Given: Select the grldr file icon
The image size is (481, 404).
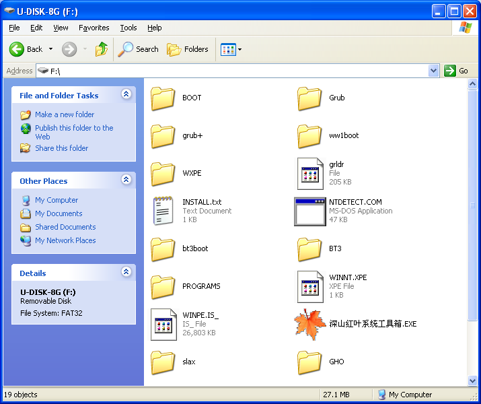Looking at the screenshot, I should tap(310, 174).
